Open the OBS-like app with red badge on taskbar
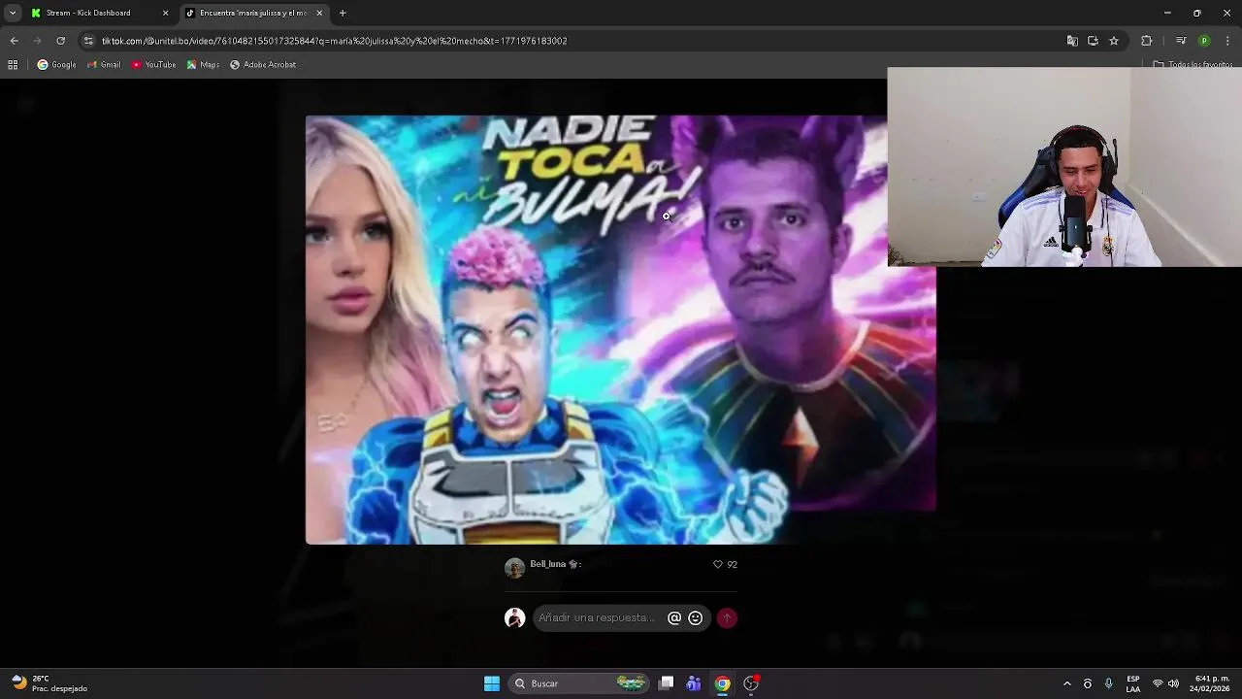The height and width of the screenshot is (699, 1242). click(751, 683)
